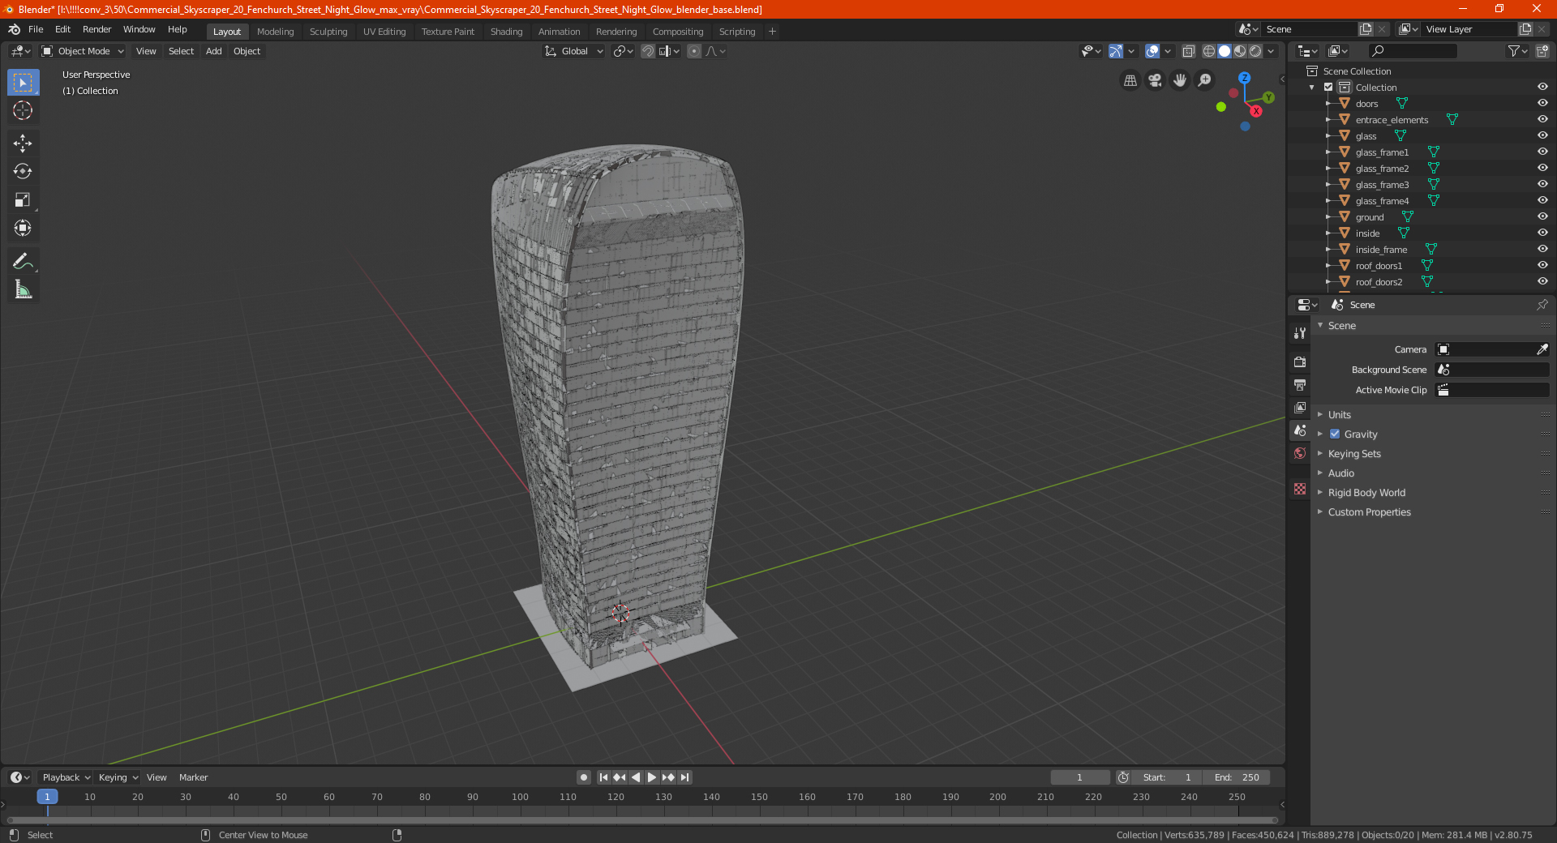Open the File menu
The image size is (1557, 843).
(36, 29)
